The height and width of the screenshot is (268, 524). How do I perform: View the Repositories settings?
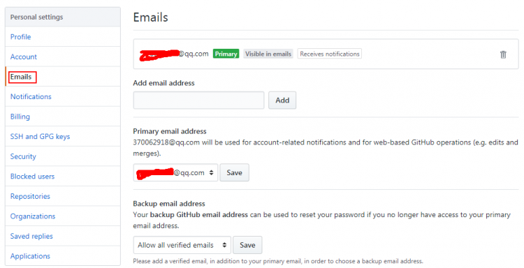pos(30,196)
